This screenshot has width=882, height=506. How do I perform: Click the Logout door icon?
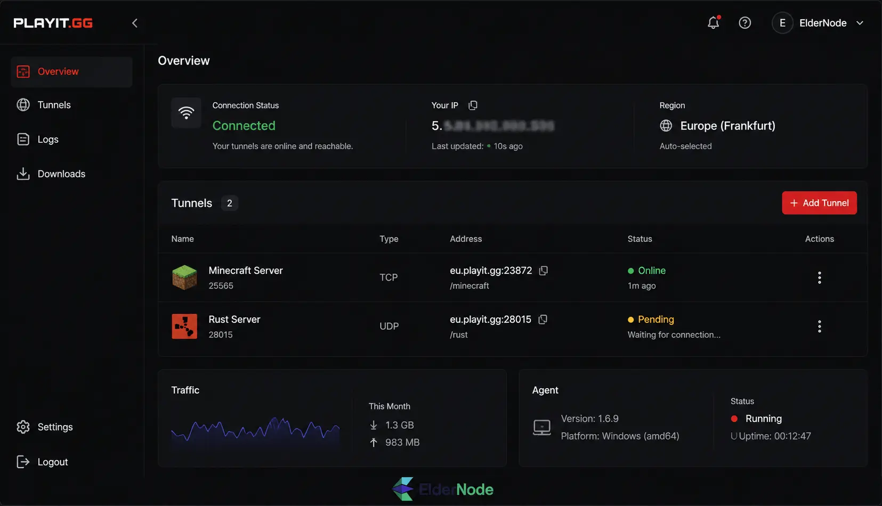coord(23,462)
